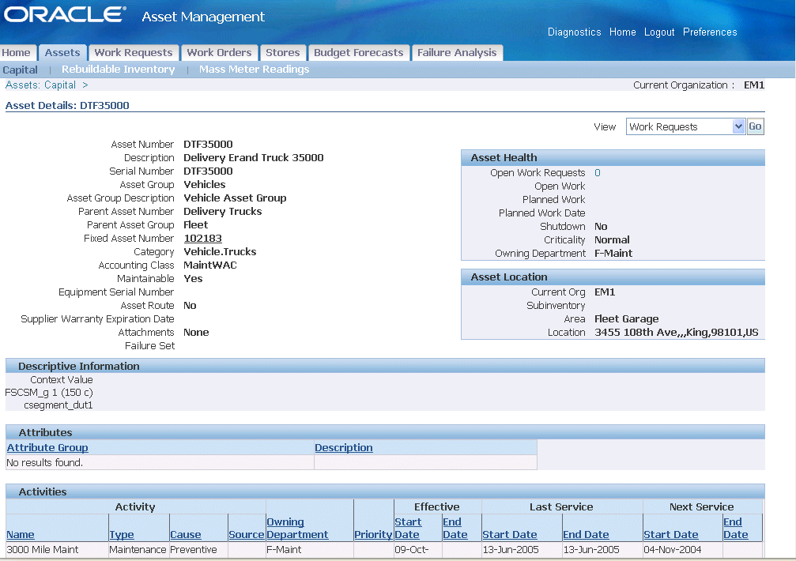
Task: Click the Logout link
Action: pos(659,32)
